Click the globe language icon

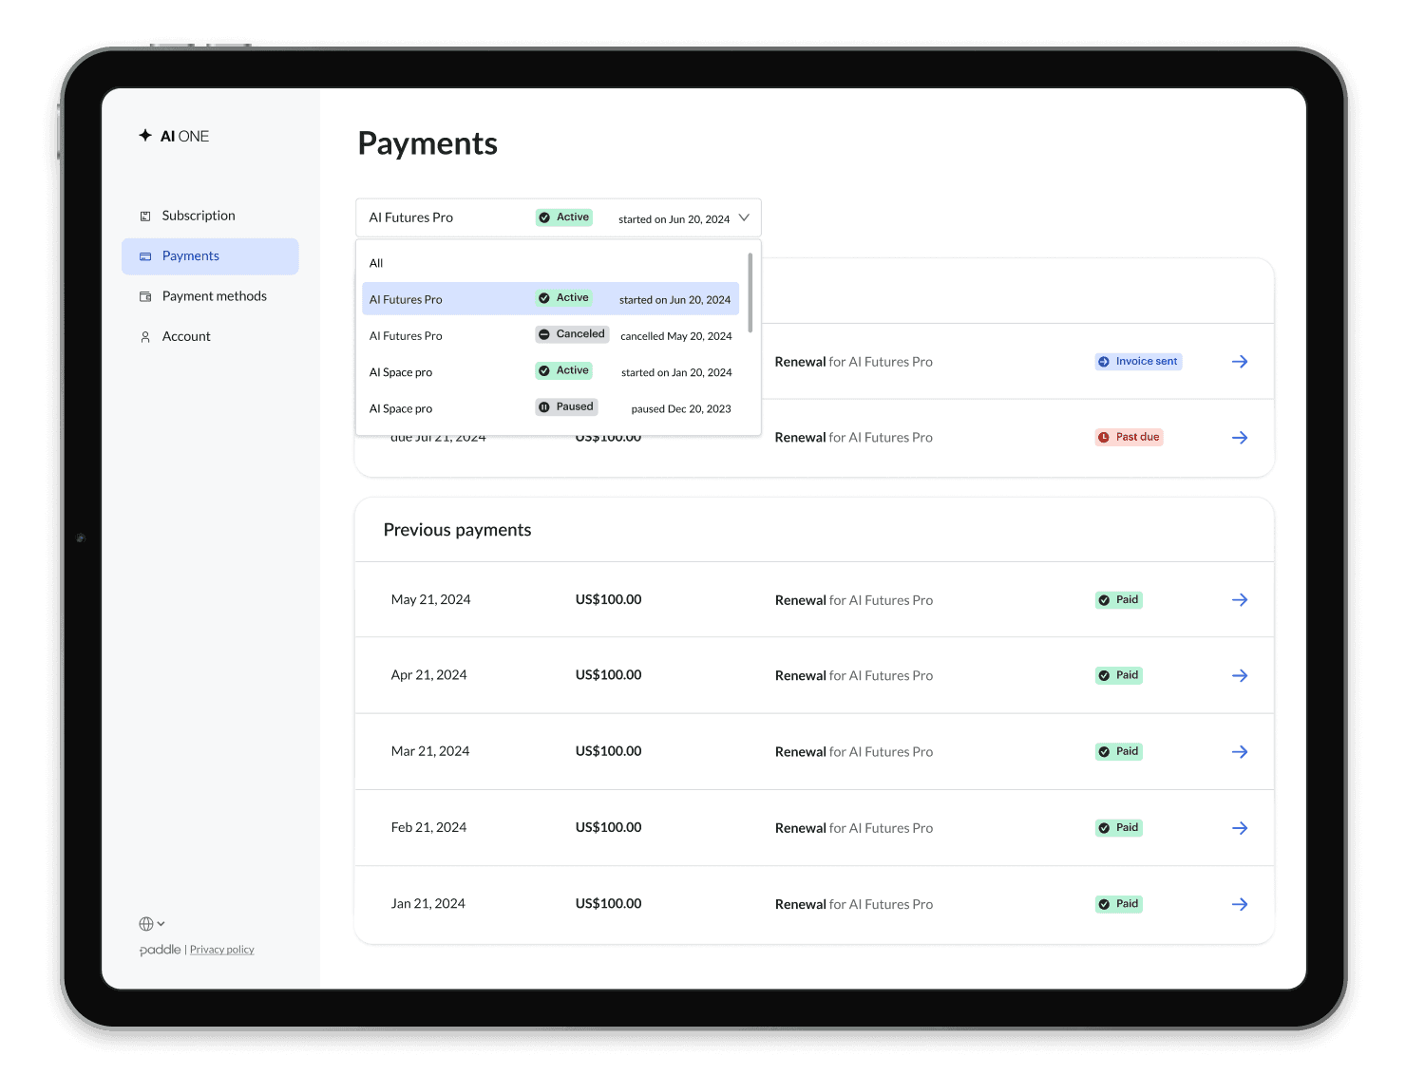[146, 924]
